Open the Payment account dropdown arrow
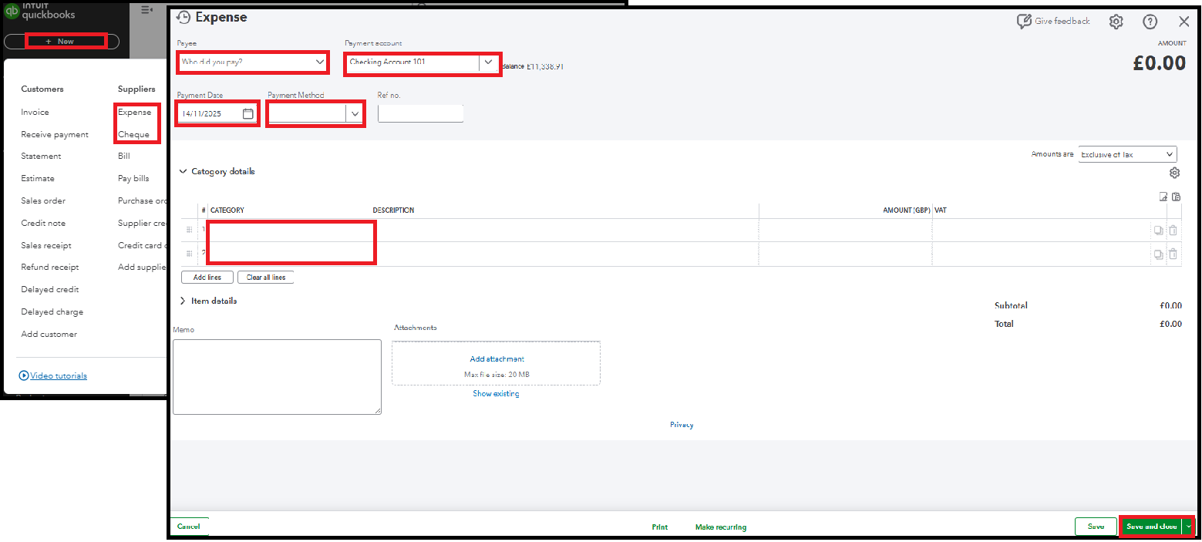1202x542 pixels. [x=488, y=62]
